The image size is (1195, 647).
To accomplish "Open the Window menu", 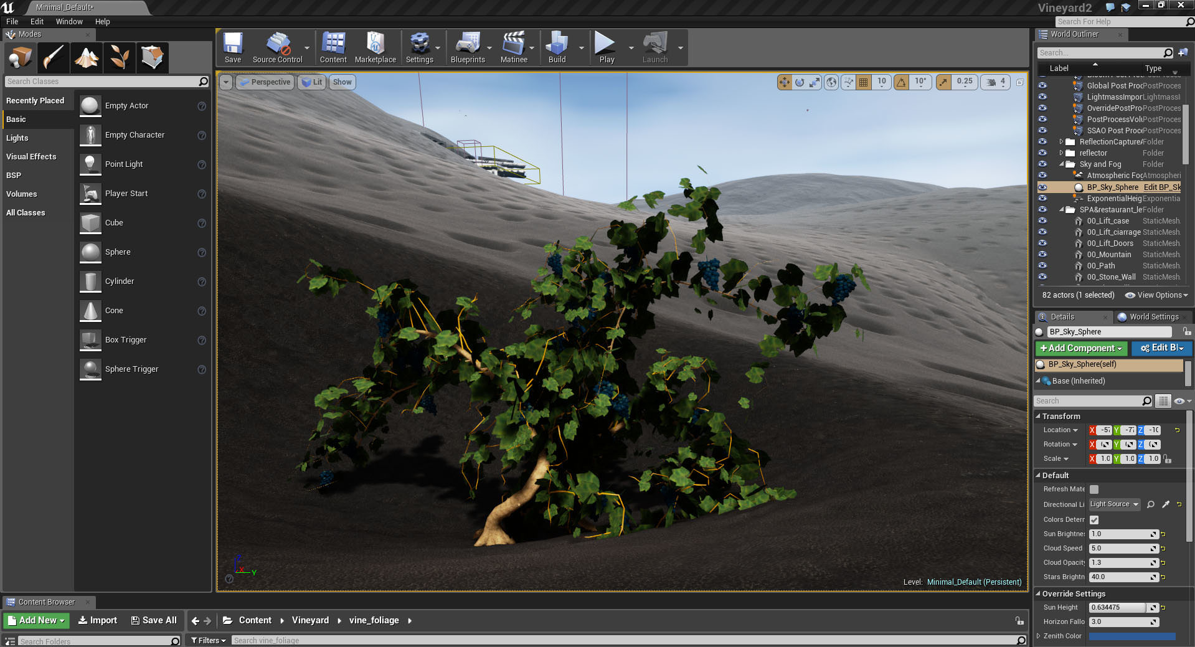I will [x=69, y=21].
